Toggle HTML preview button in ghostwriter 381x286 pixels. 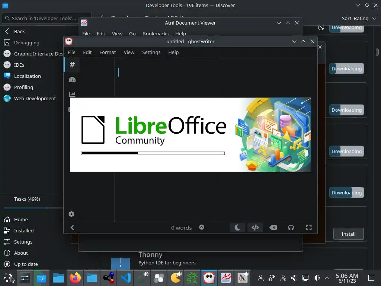pyautogui.click(x=255, y=228)
